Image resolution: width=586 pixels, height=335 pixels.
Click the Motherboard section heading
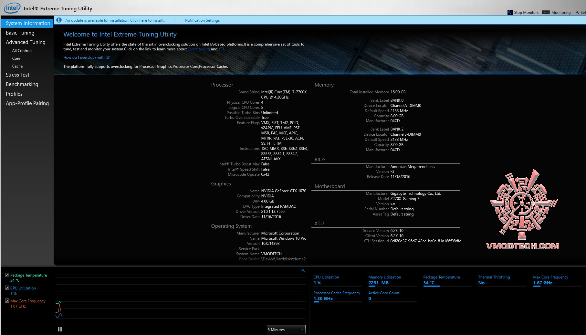click(330, 186)
